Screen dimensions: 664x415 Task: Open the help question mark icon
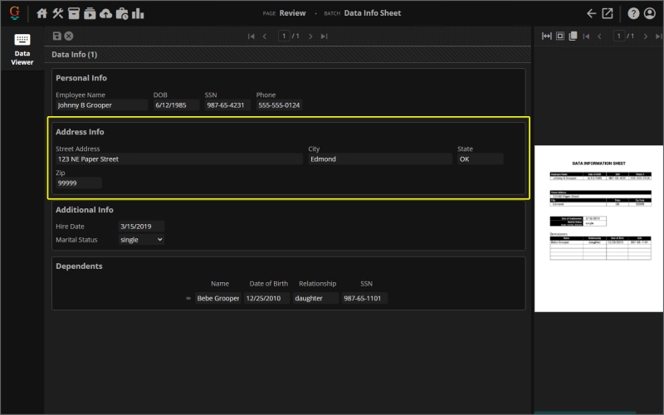click(633, 13)
